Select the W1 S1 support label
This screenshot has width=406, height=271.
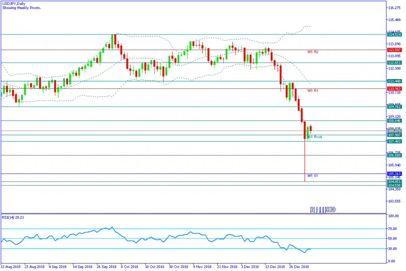click(x=313, y=175)
